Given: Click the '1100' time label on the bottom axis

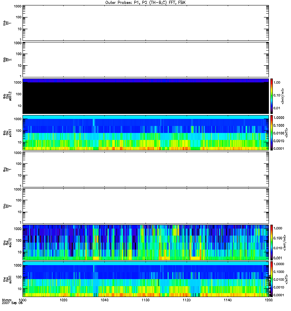Looking at the screenshot, I should 145,300.
